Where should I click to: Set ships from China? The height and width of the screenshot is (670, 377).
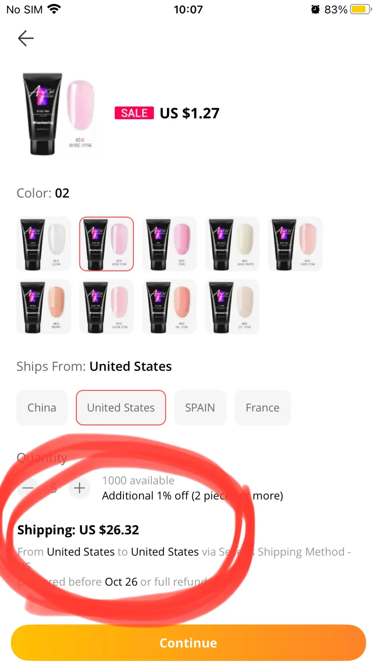coord(42,408)
